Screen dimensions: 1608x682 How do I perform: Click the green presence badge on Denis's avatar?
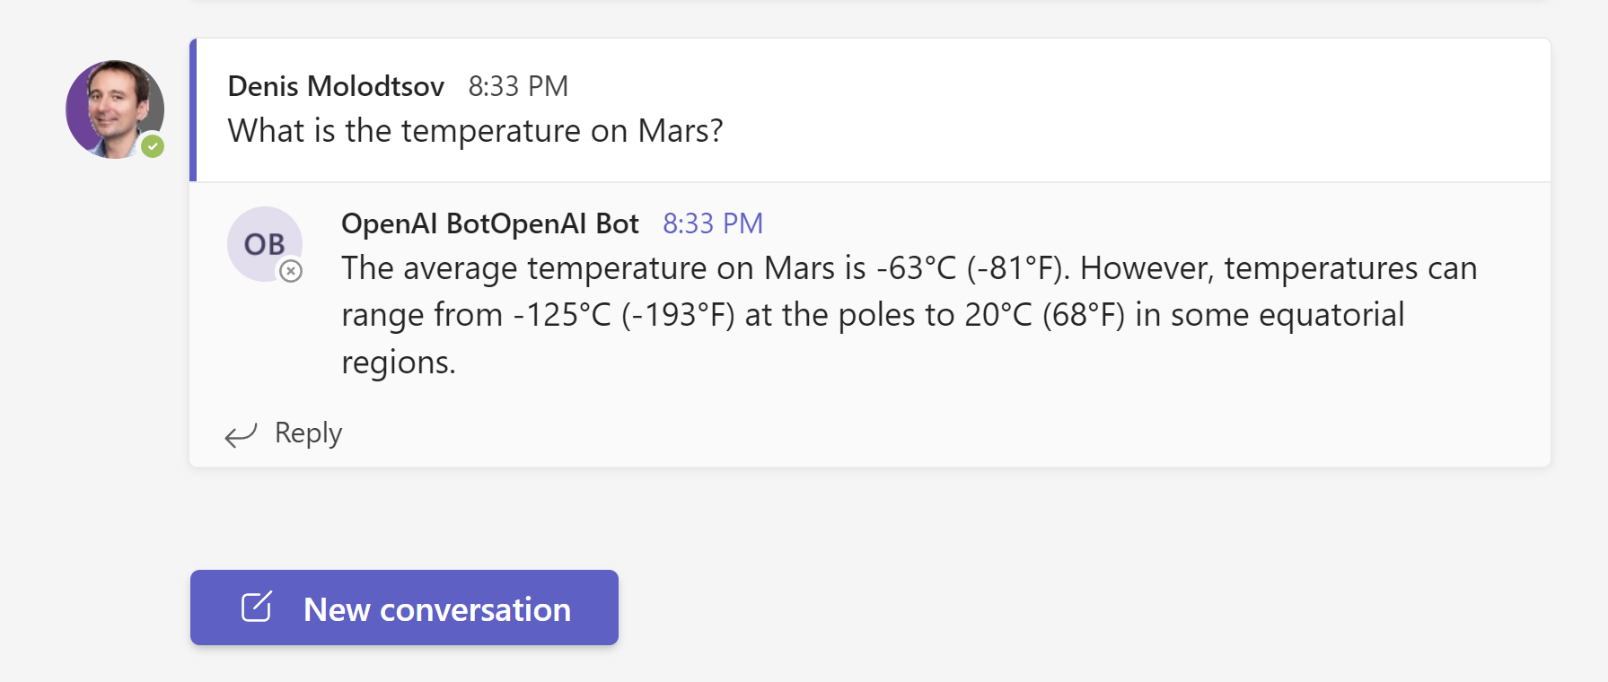(153, 146)
